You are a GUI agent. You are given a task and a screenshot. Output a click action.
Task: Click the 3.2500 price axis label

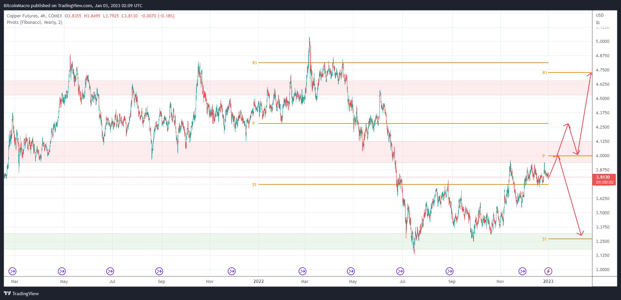tap(603, 241)
